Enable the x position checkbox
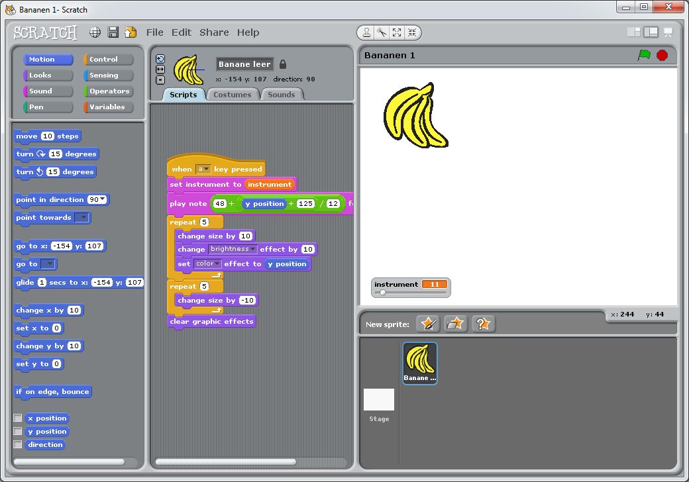This screenshot has height=482, width=689. click(18, 418)
